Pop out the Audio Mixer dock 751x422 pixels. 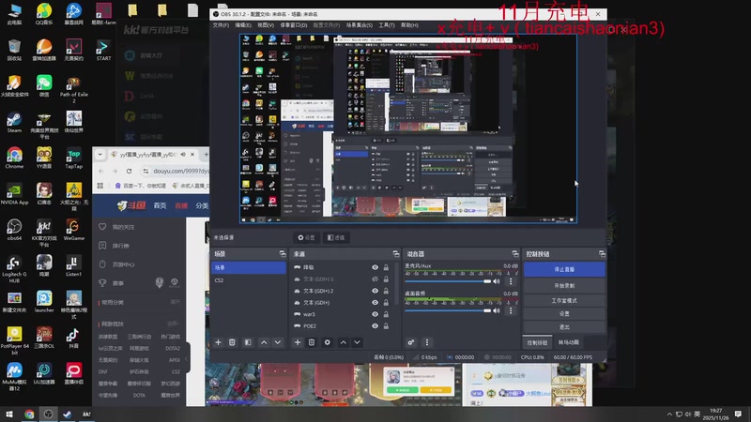tap(515, 253)
